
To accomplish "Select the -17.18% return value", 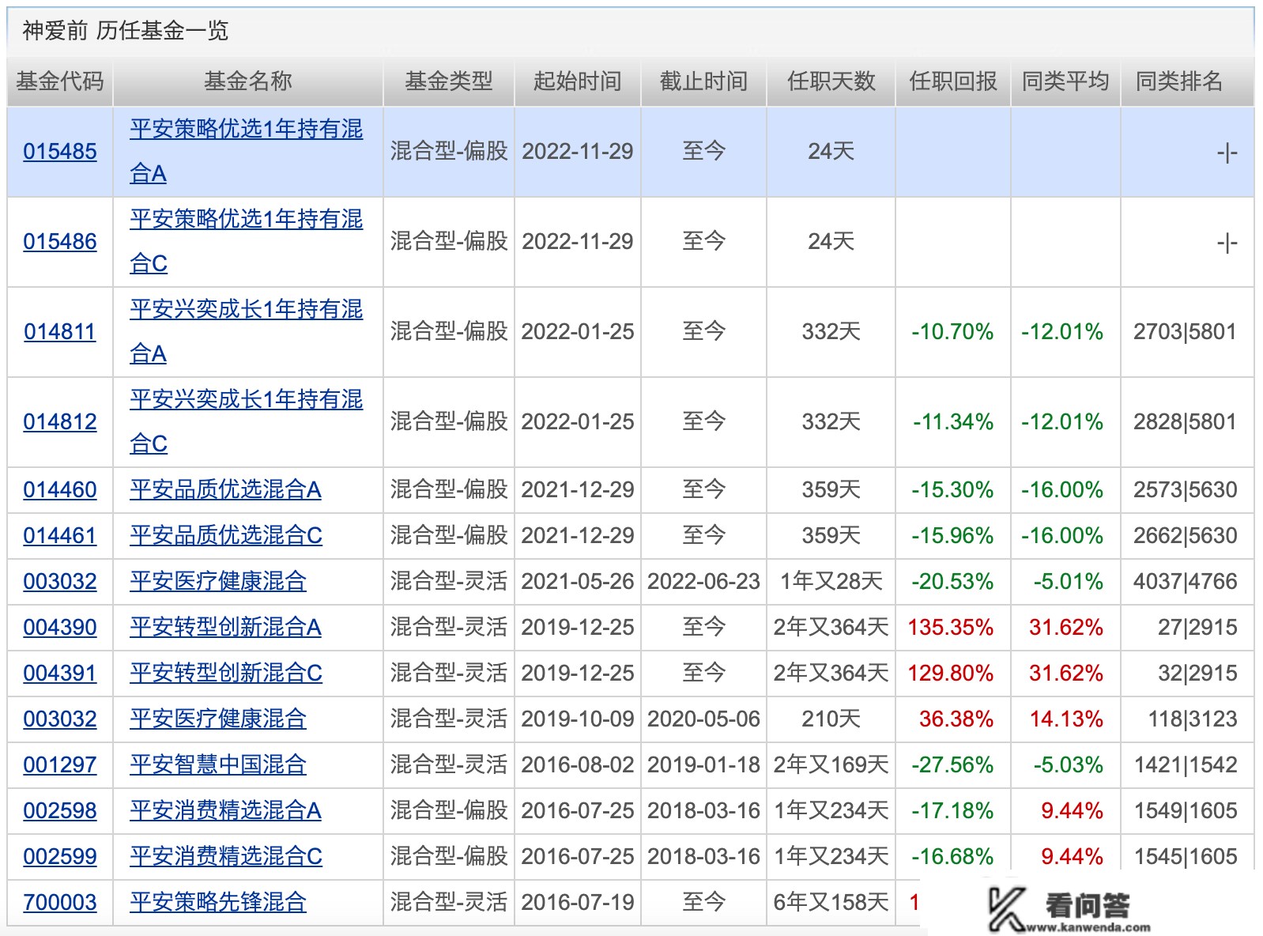I will [x=952, y=811].
